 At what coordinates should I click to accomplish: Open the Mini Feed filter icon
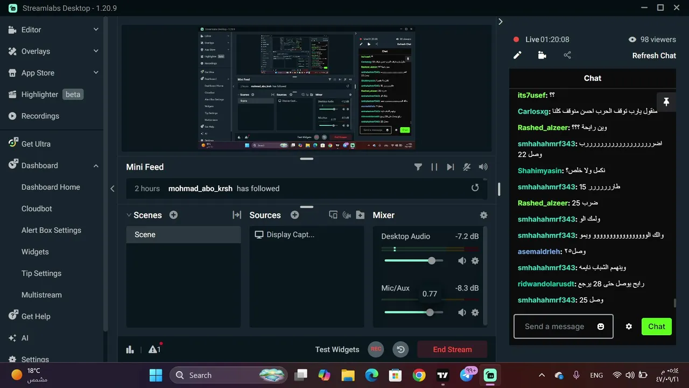coord(418,167)
